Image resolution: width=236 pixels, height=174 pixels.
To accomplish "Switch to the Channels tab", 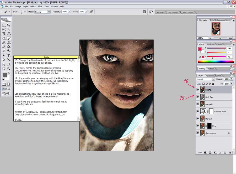I will [x=210, y=76].
